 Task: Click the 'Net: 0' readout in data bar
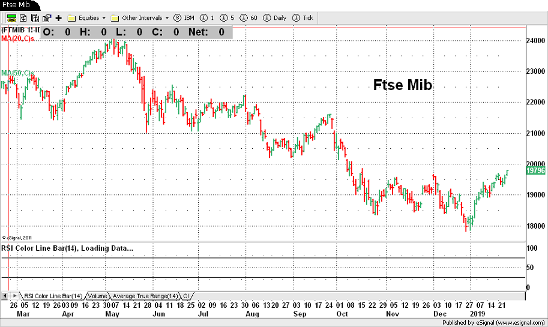(x=206, y=32)
